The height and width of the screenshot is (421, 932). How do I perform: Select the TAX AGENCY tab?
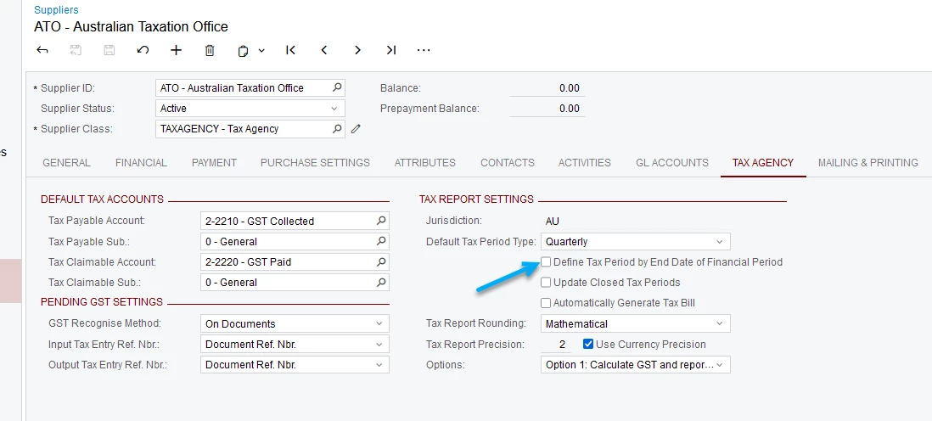point(763,163)
